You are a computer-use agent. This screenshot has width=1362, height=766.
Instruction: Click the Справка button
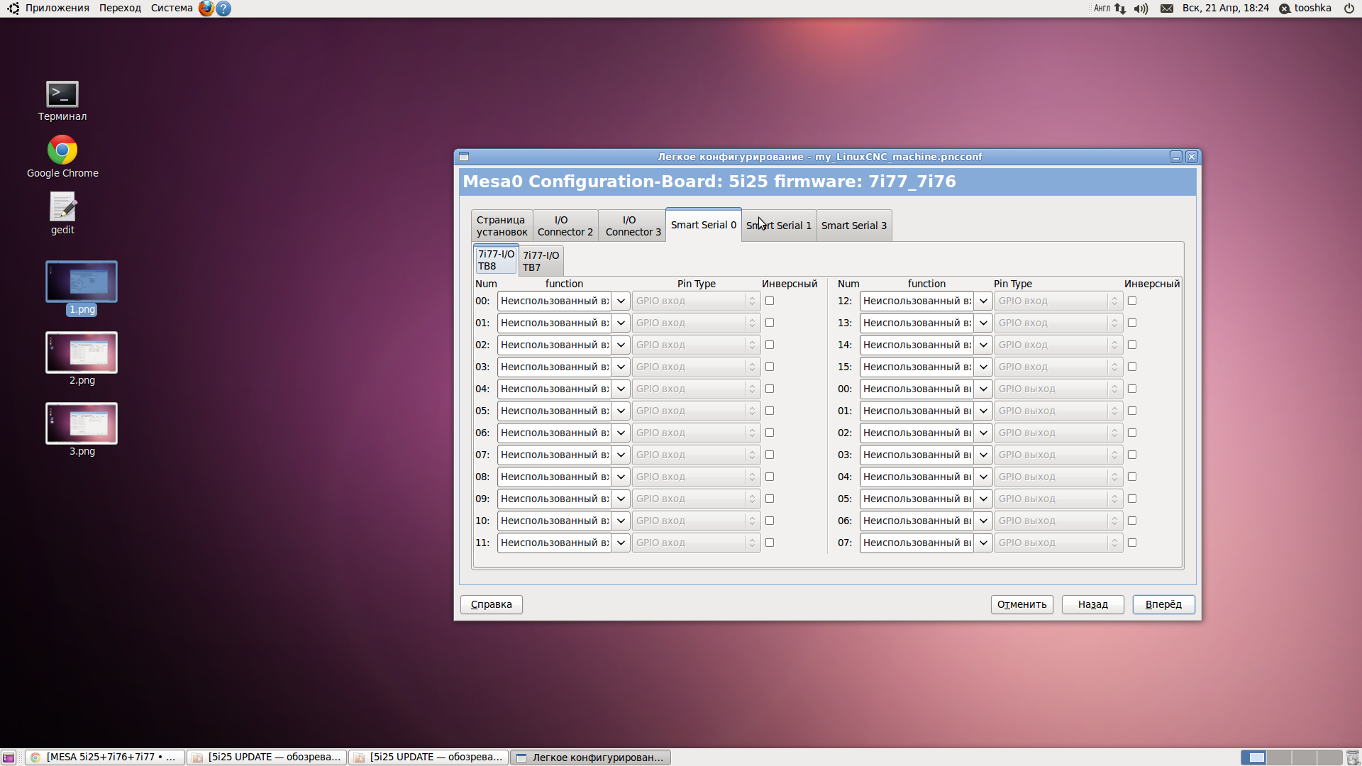[491, 604]
